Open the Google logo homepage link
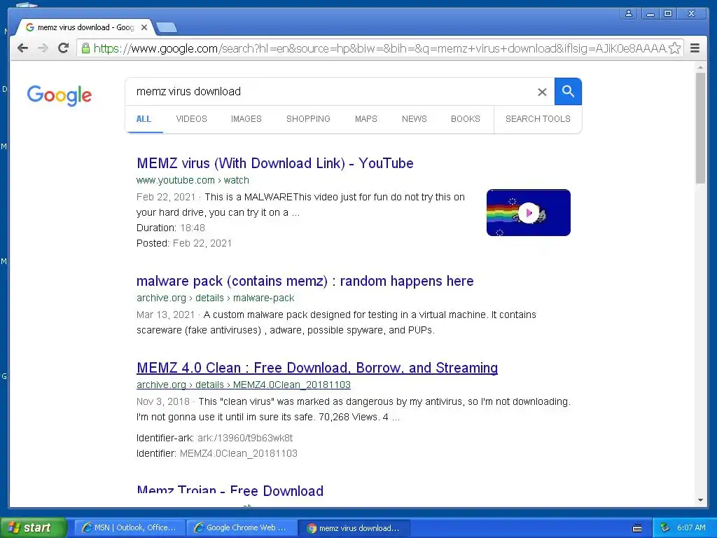The image size is (717, 538). pyautogui.click(x=60, y=95)
